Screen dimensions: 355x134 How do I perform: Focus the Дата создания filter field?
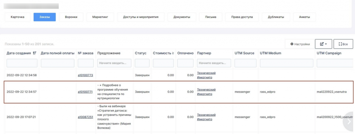pos(22,63)
